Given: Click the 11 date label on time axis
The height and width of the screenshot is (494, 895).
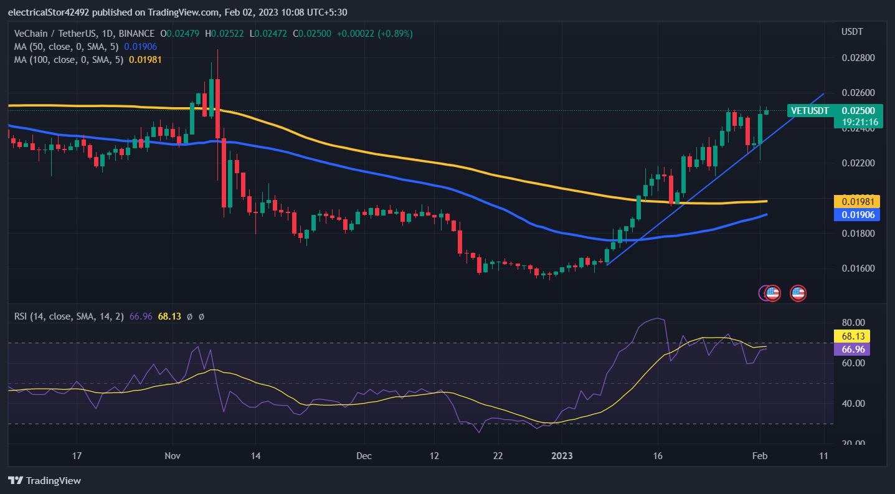Looking at the screenshot, I should 824,456.
